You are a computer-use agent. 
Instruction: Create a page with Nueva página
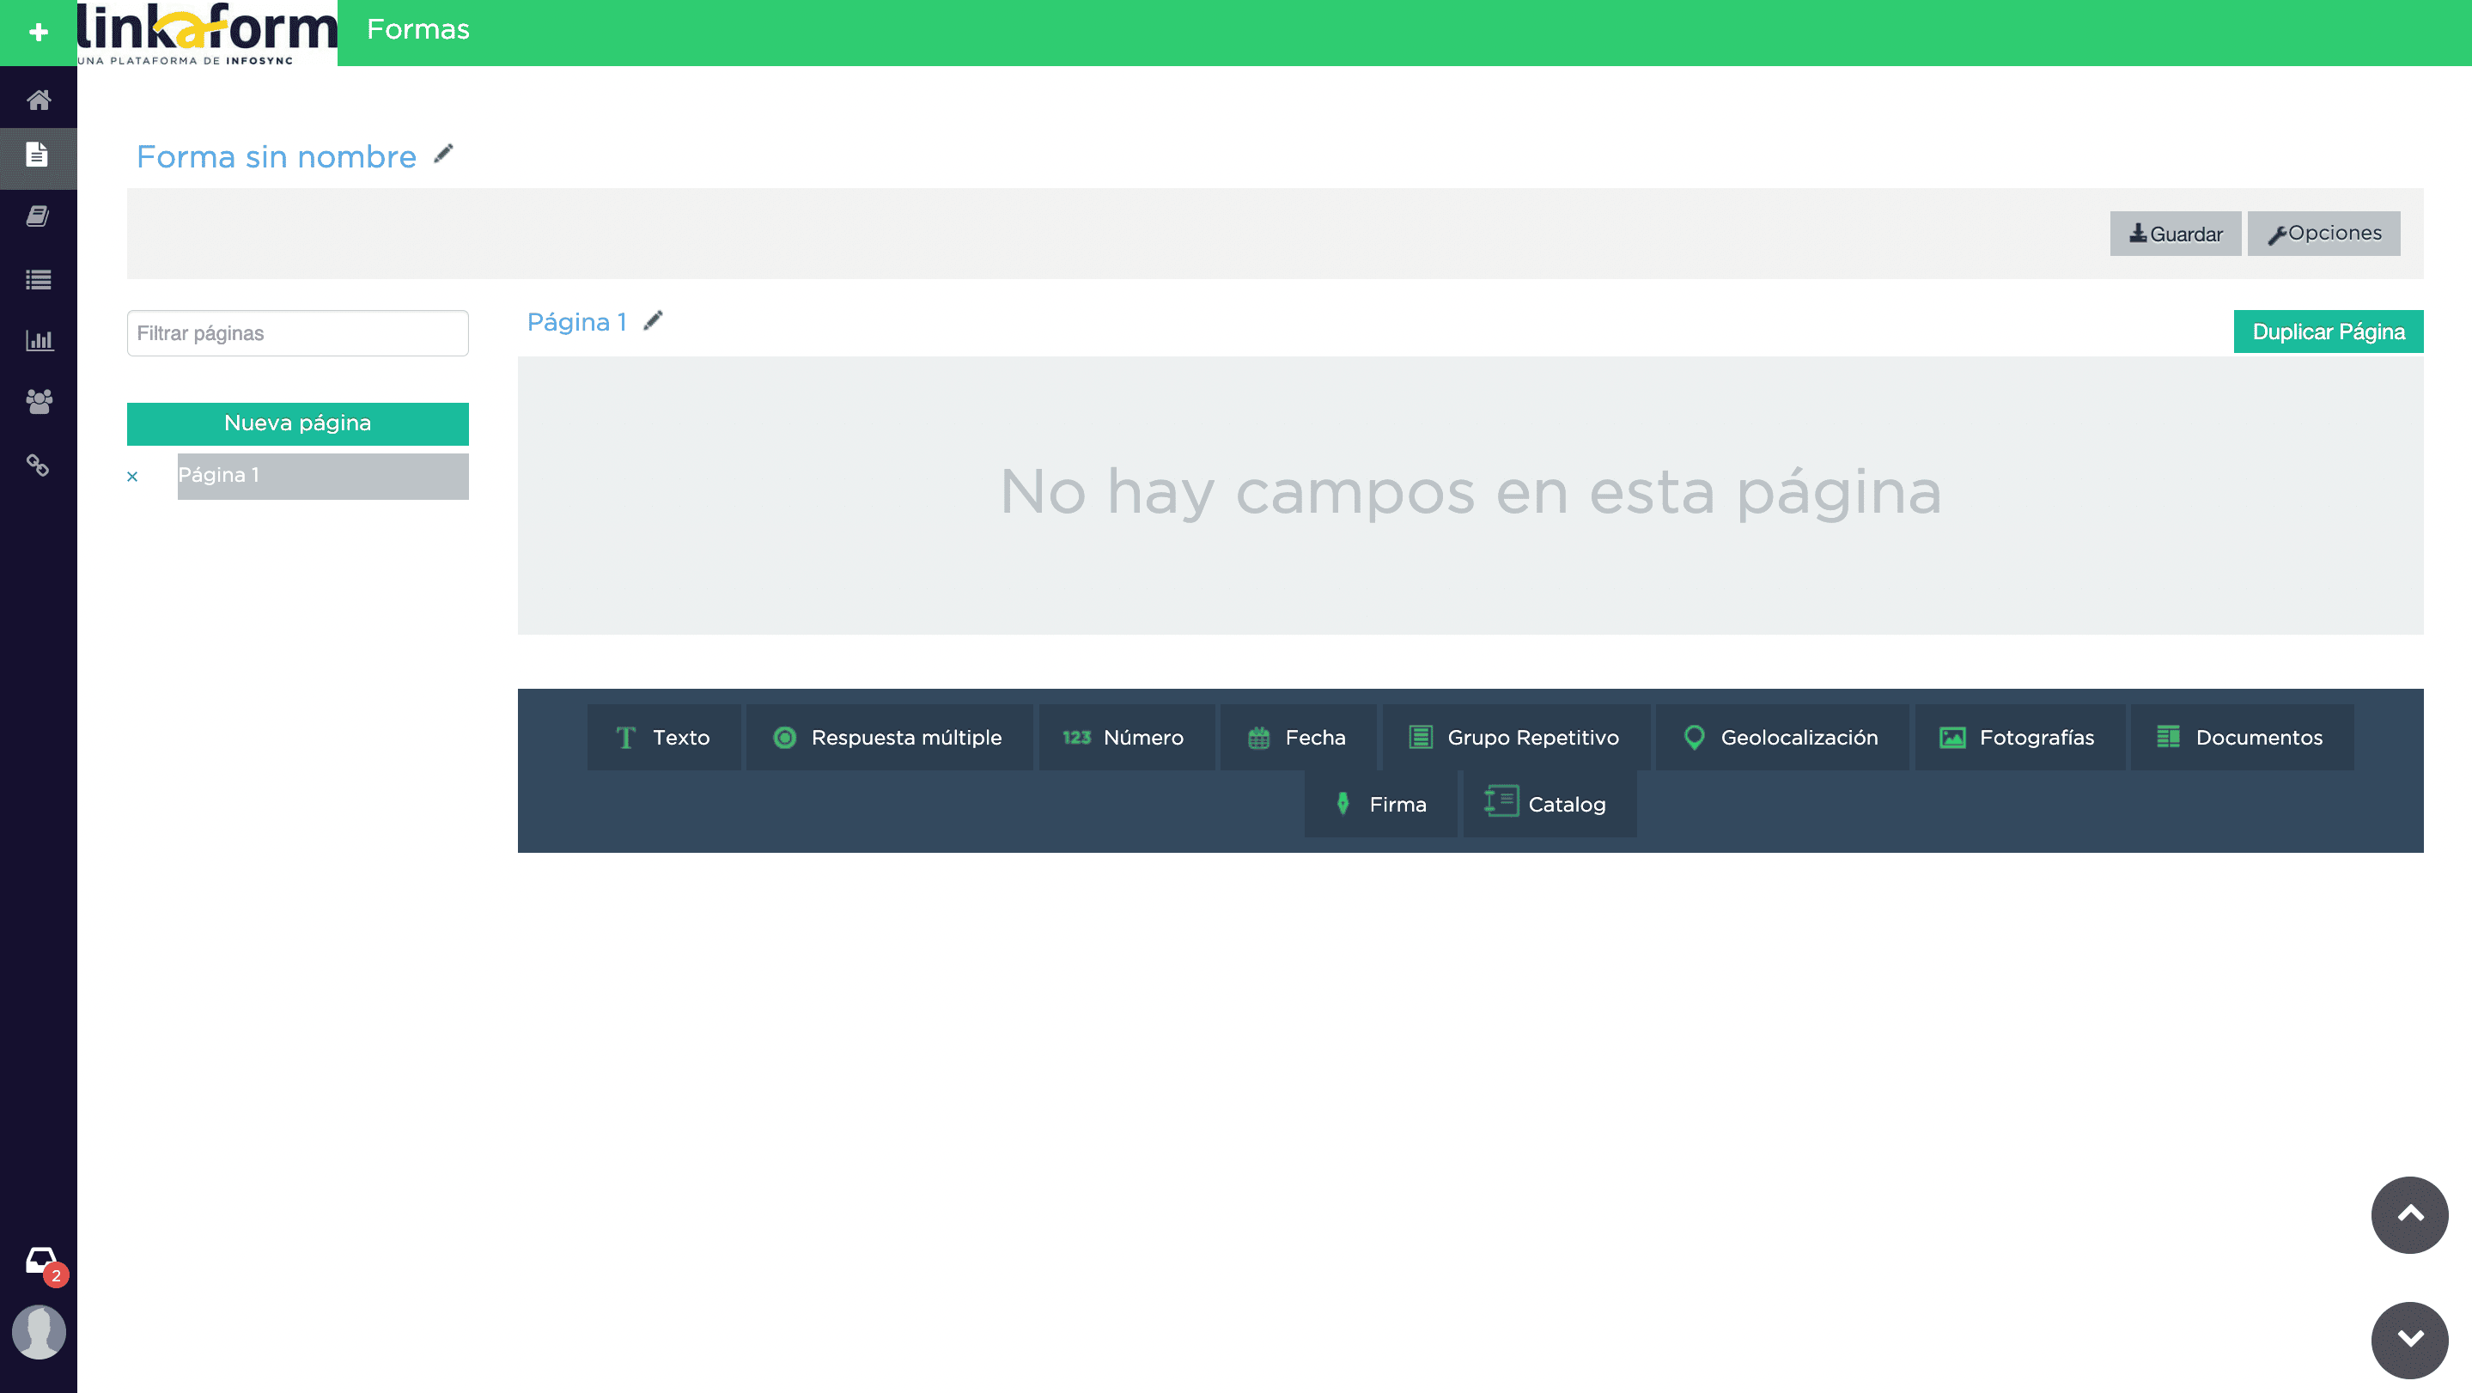[296, 423]
